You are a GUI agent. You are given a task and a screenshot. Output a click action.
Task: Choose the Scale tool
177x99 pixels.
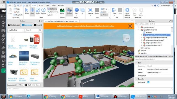(38, 11)
